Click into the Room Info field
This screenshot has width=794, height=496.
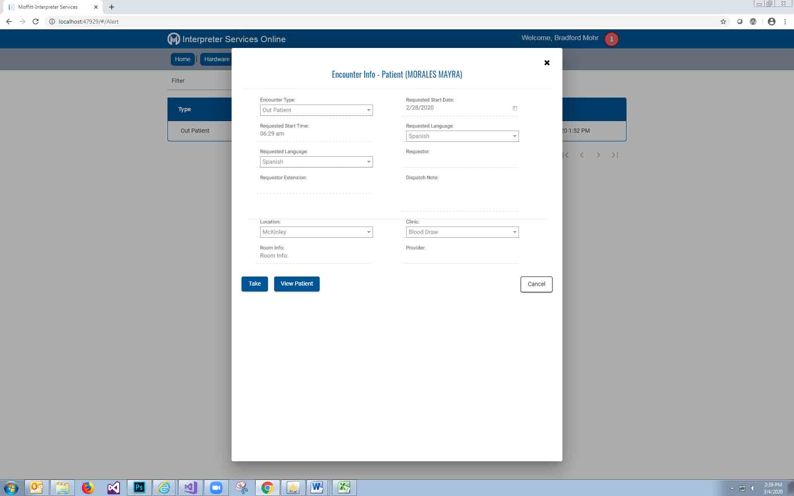click(314, 256)
